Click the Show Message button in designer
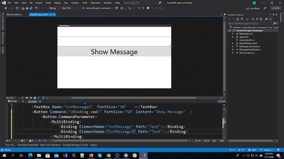Screen dimensions: 284x159 pos(114,52)
